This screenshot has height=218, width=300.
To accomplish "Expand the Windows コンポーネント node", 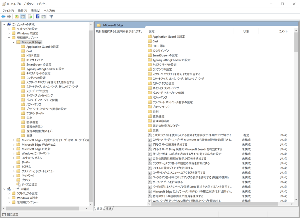I will pyautogui.click(x=13, y=153).
